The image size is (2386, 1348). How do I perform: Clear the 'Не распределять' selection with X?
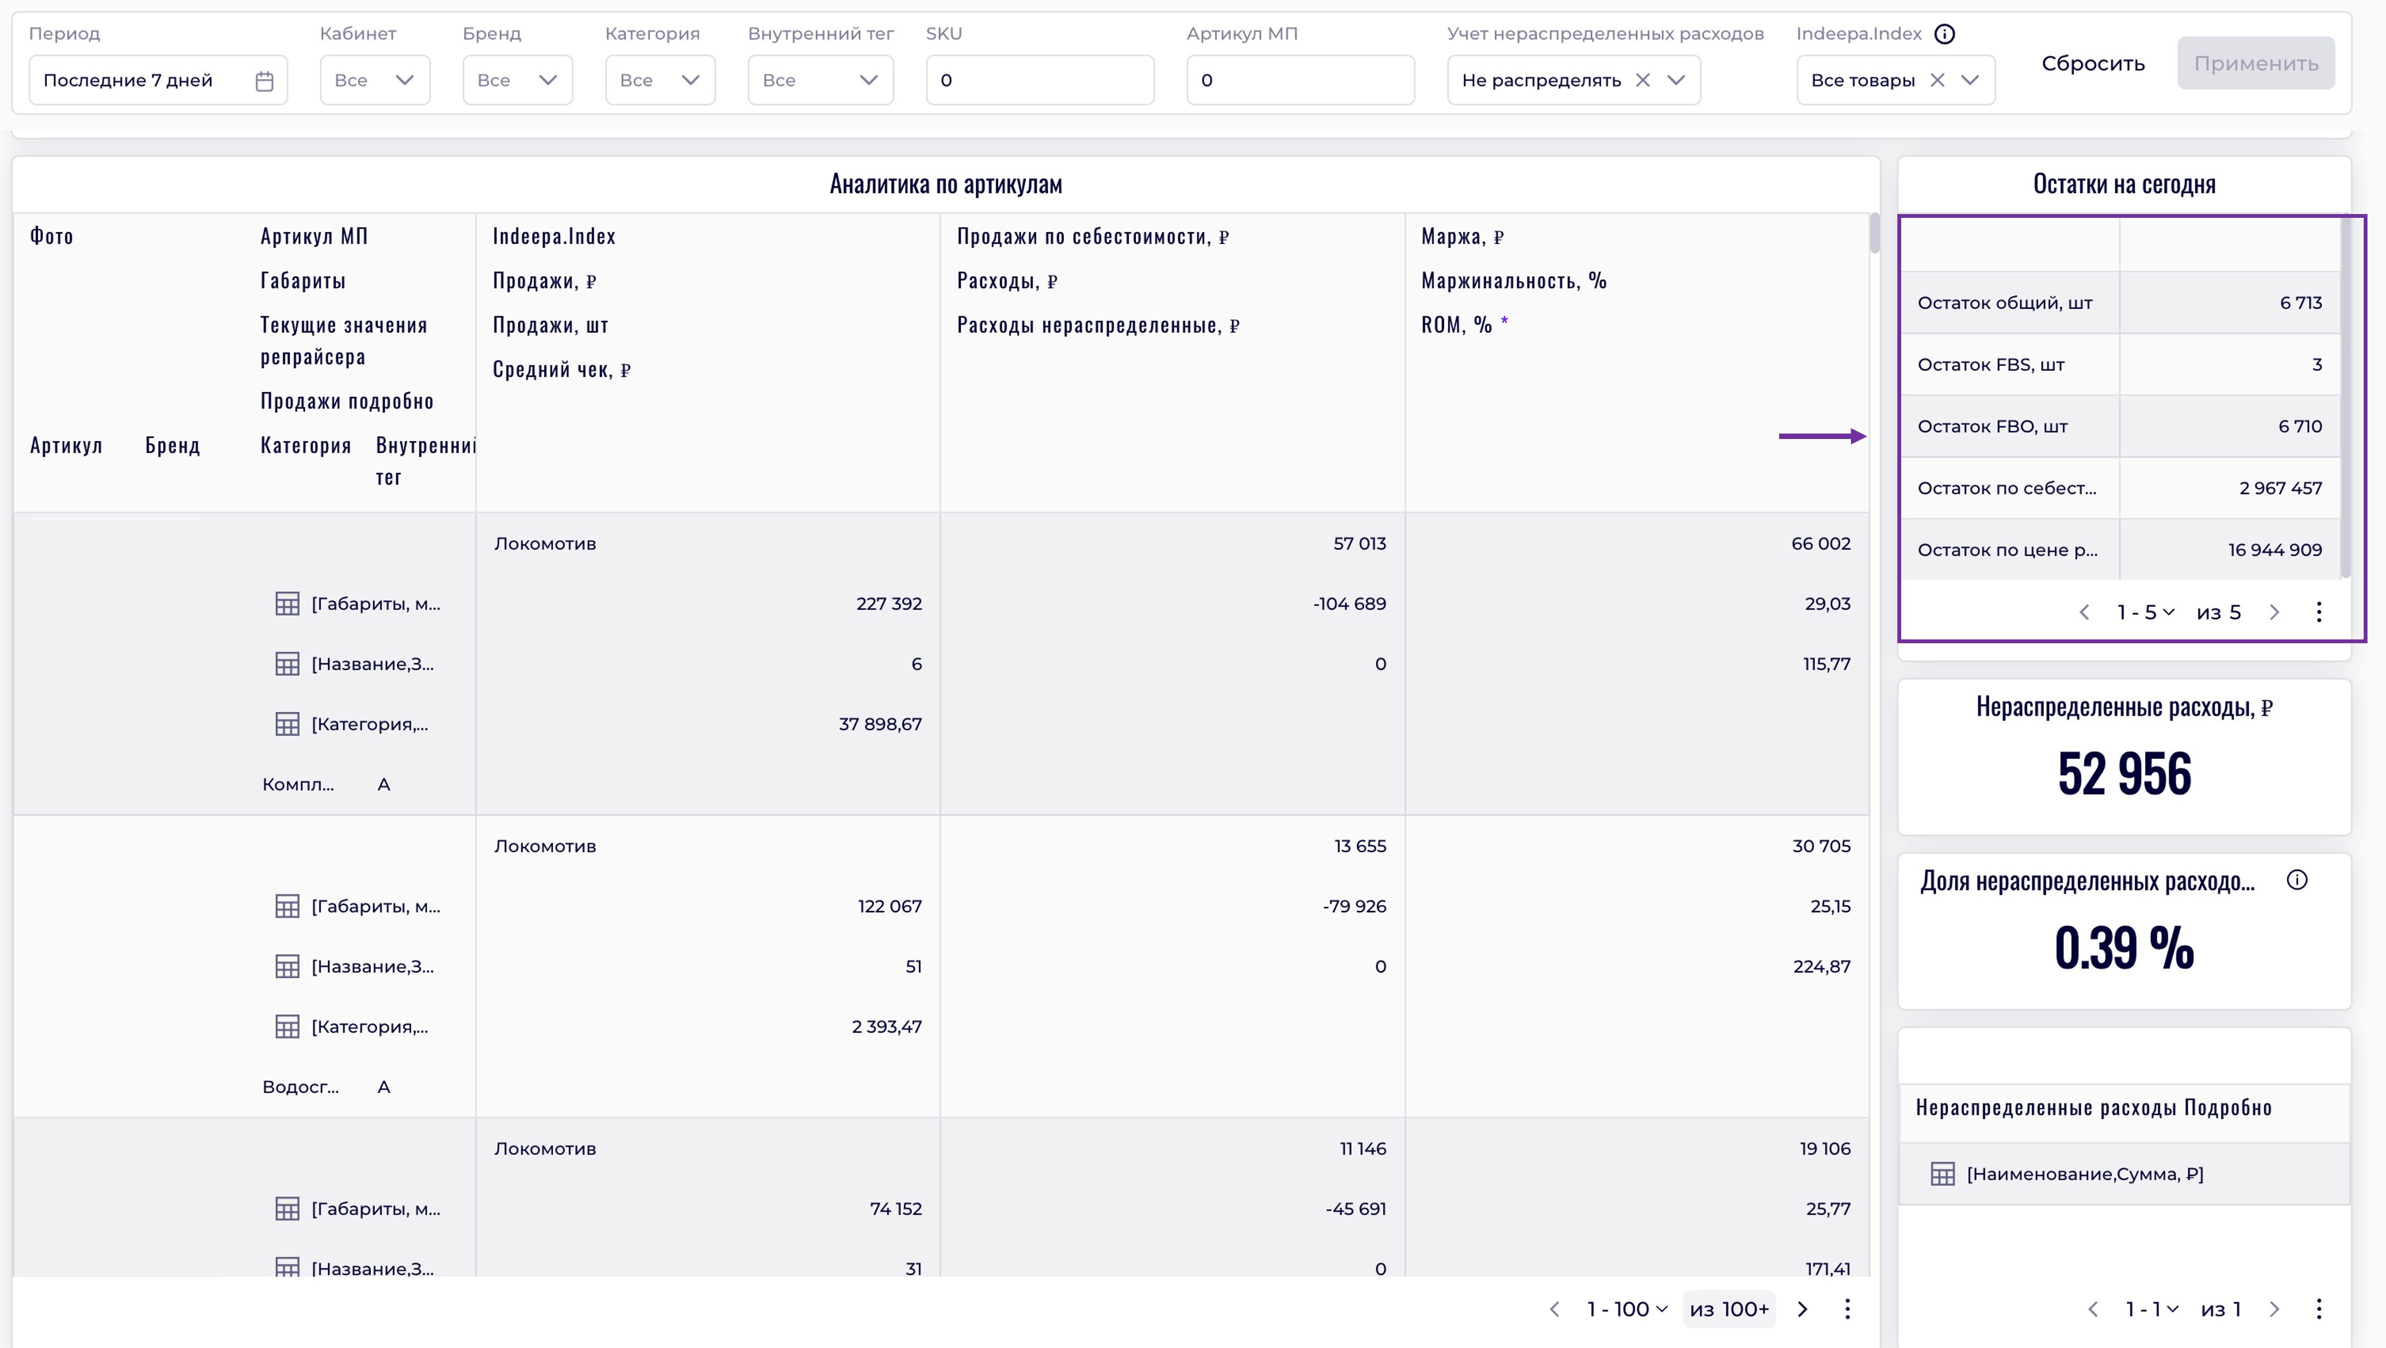[1642, 81]
